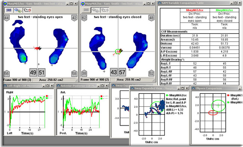Toggle the COF ellipse icon in MurpN66 toolbar
The height and width of the screenshot is (147, 243).
tap(95, 10)
